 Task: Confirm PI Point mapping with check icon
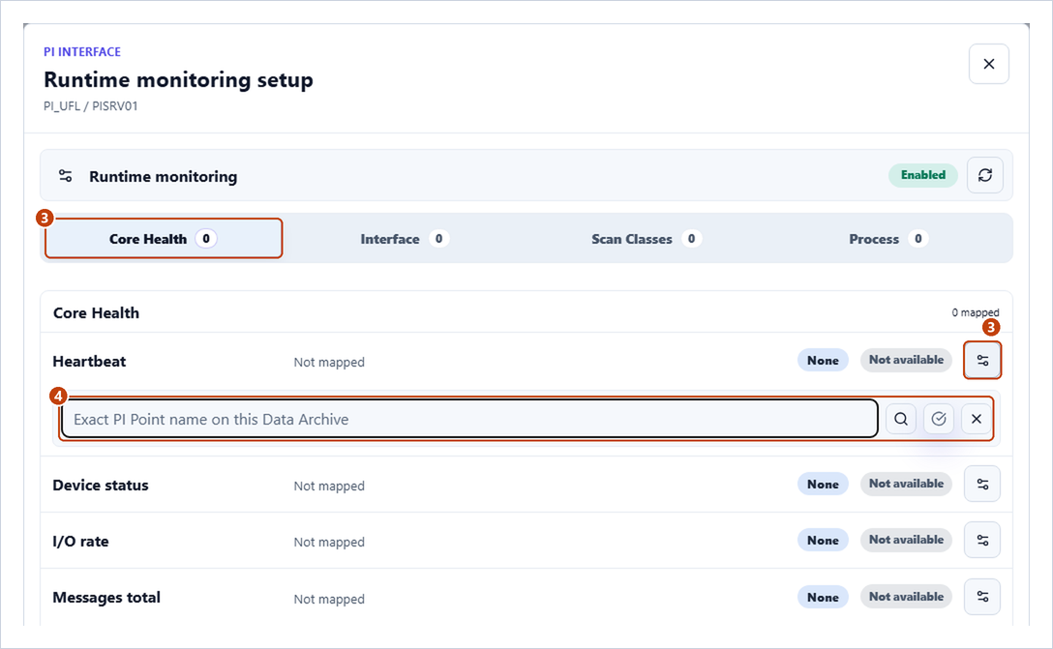tap(938, 419)
